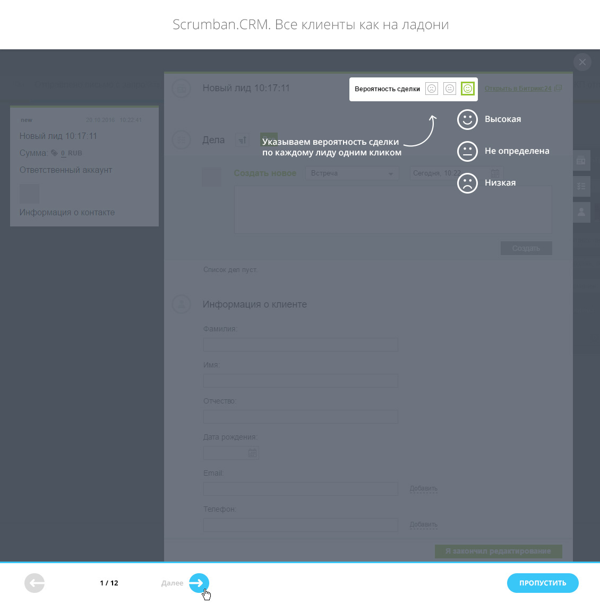The image size is (600, 604).
Task: Click Добавить link next to Email field
Action: click(423, 488)
